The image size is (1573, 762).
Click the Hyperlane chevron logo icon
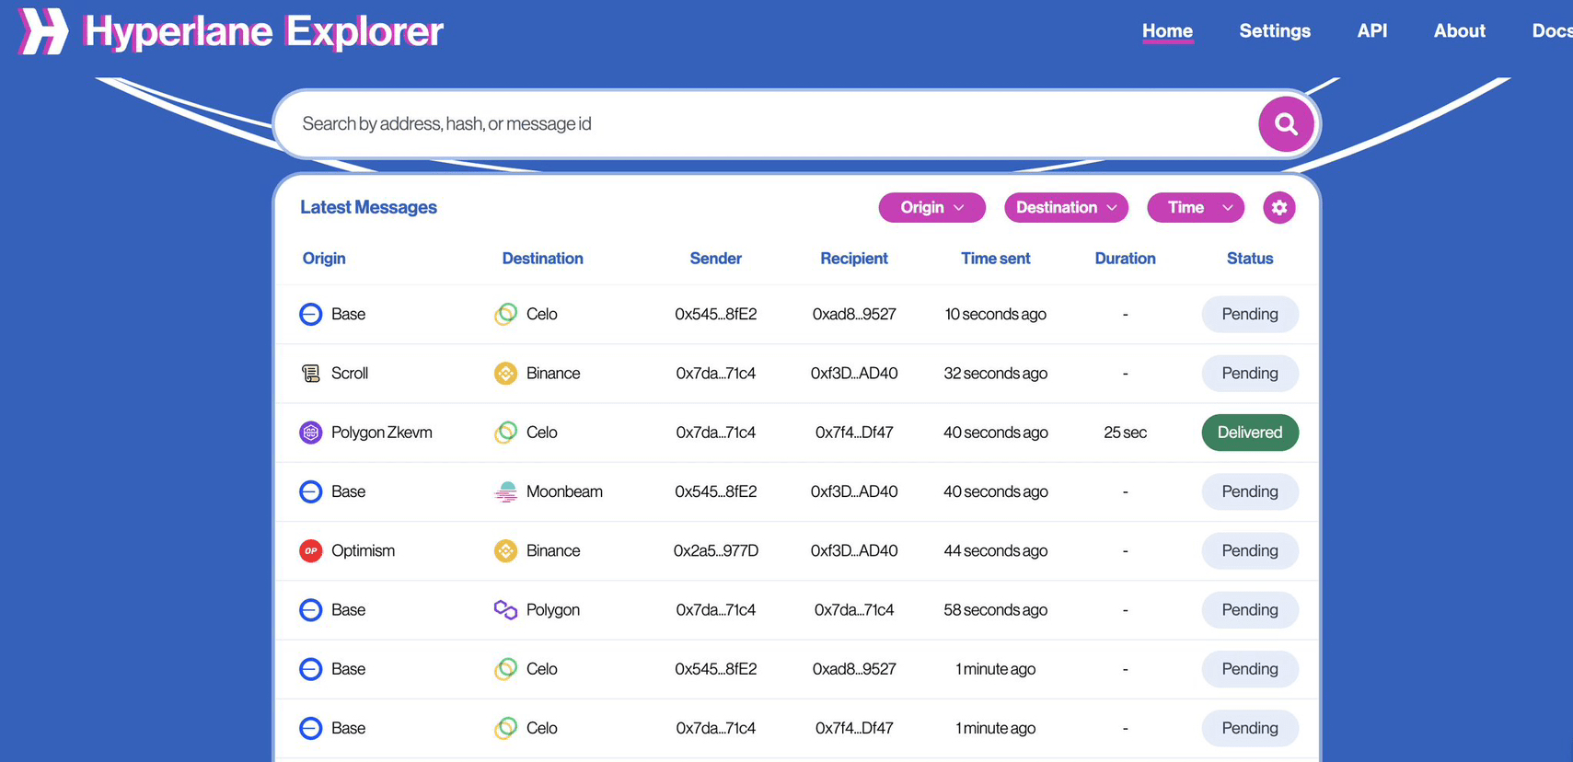[x=42, y=31]
